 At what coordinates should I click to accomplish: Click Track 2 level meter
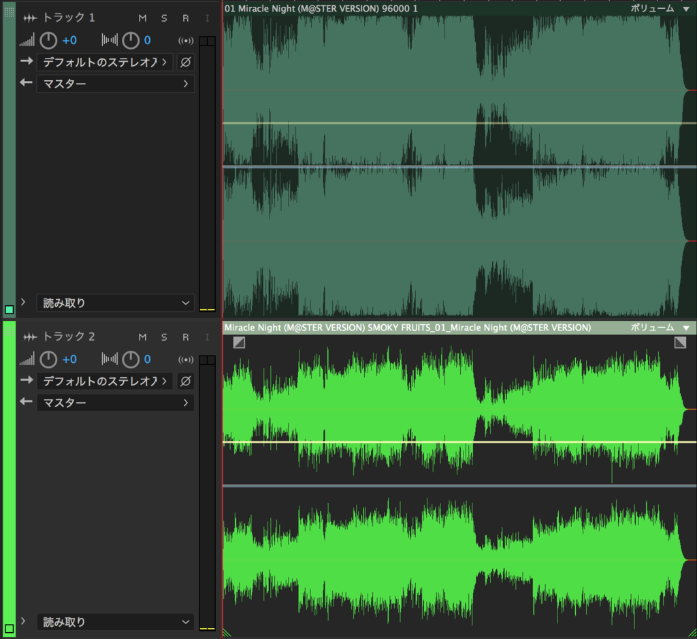[x=207, y=492]
